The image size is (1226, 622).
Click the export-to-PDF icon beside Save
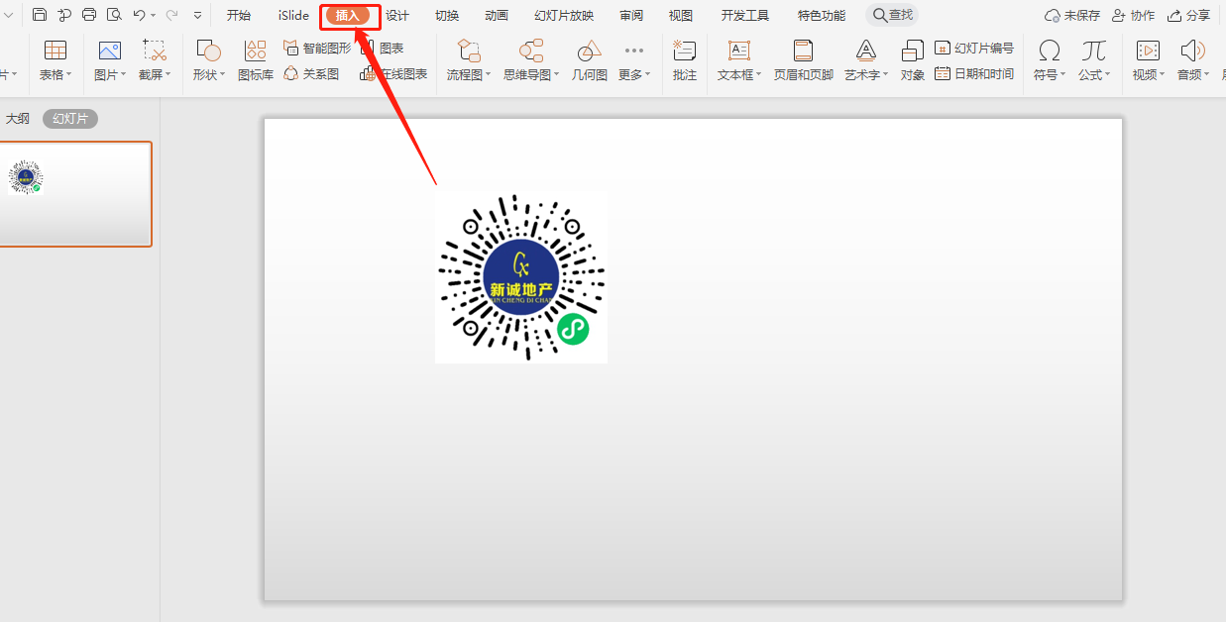(64, 15)
